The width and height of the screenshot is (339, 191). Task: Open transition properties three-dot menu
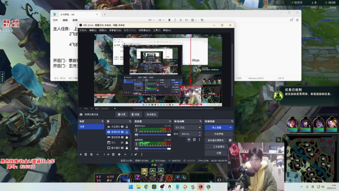pos(199,140)
